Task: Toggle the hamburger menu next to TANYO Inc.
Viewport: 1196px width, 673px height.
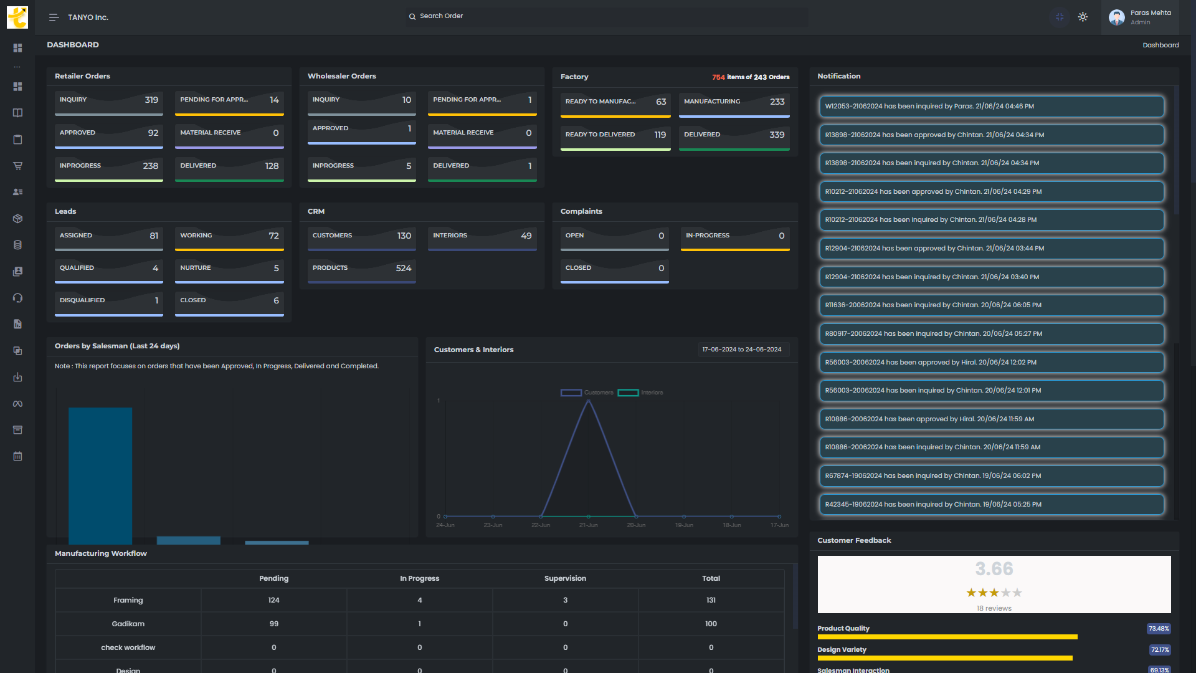Action: pyautogui.click(x=54, y=17)
